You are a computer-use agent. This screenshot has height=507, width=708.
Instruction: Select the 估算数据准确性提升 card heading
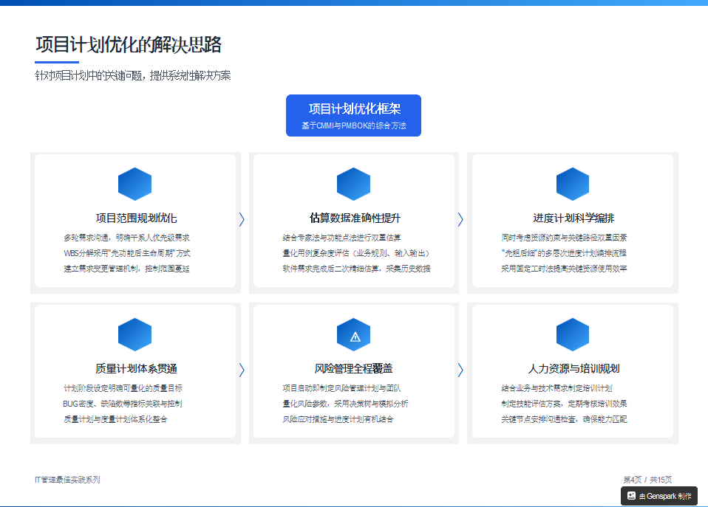click(353, 215)
